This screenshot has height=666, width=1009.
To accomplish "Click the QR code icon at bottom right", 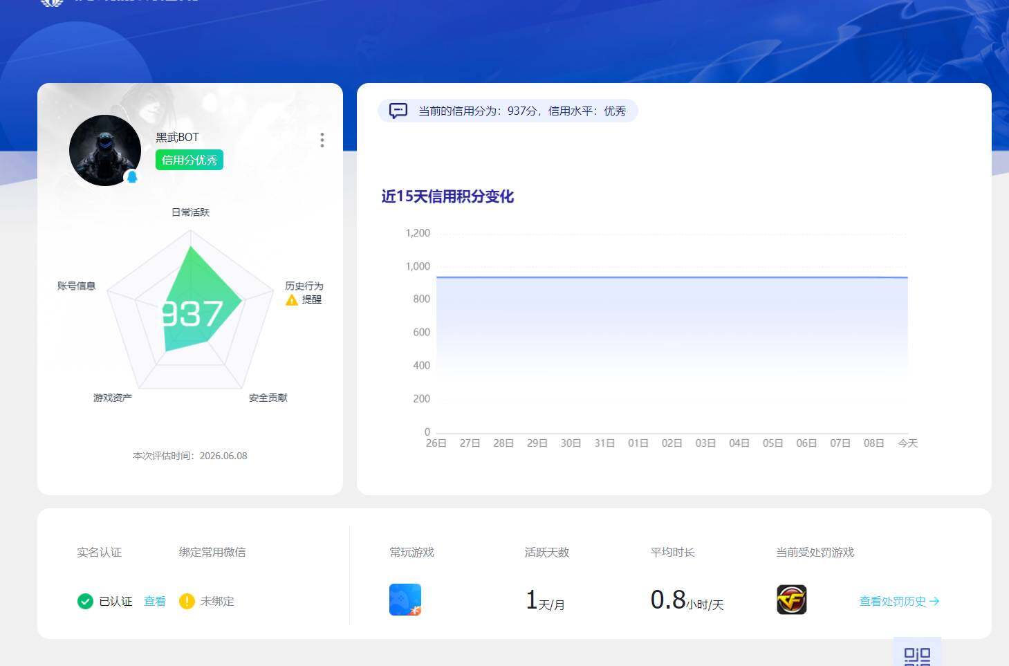I will [918, 655].
